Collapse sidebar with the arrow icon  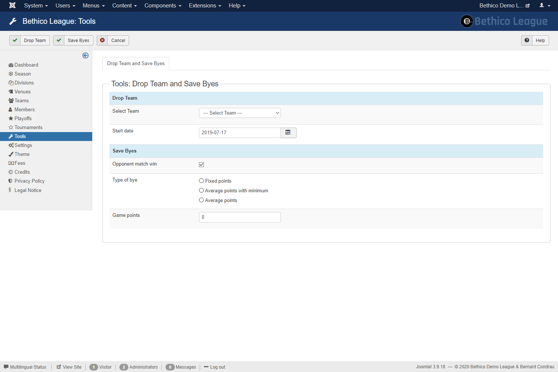[86, 55]
